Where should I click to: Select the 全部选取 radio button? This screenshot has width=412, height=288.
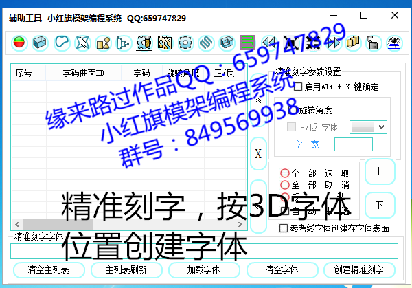[x=285, y=173]
